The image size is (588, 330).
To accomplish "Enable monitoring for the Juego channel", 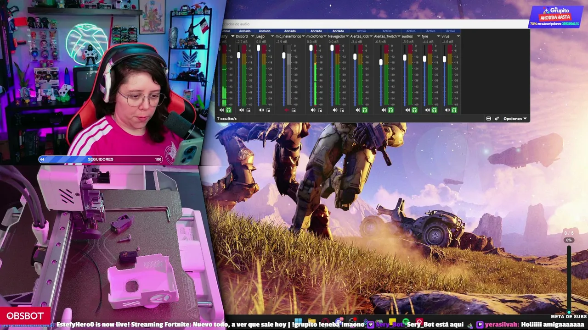I will pyautogui.click(x=268, y=110).
